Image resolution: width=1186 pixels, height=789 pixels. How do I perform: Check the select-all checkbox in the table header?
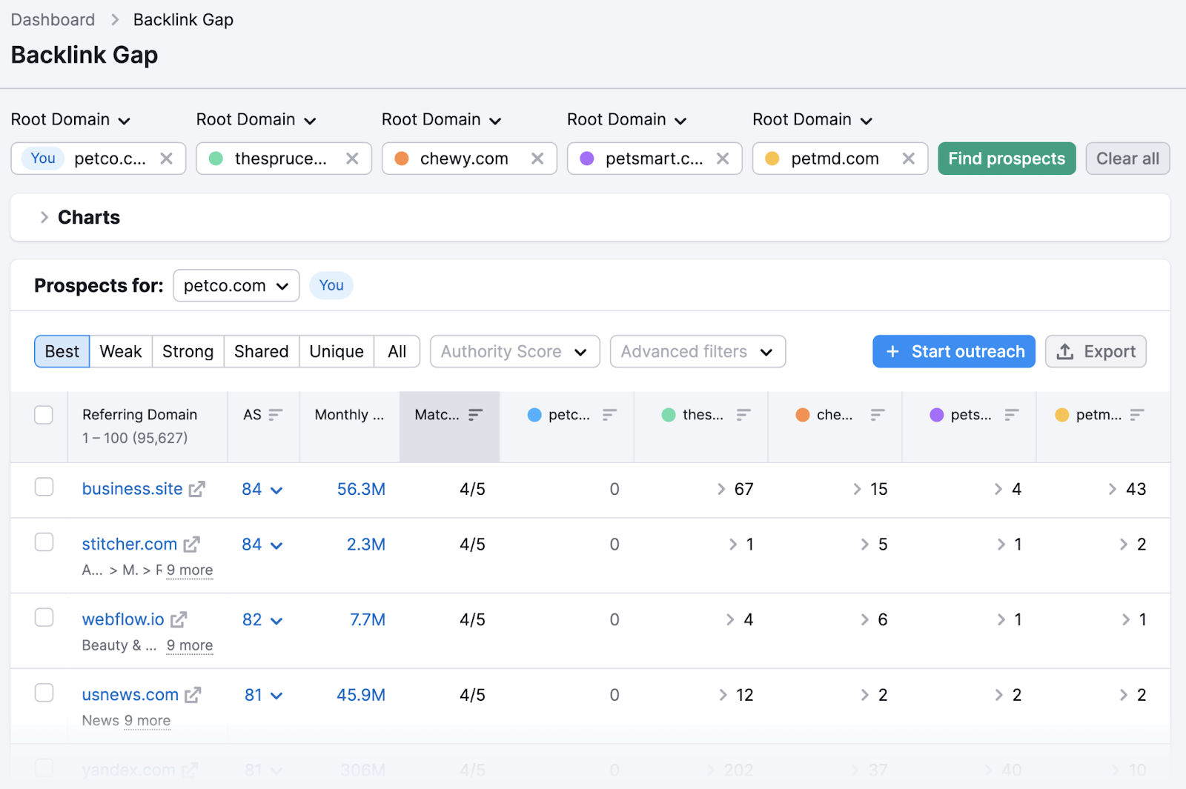coord(44,415)
